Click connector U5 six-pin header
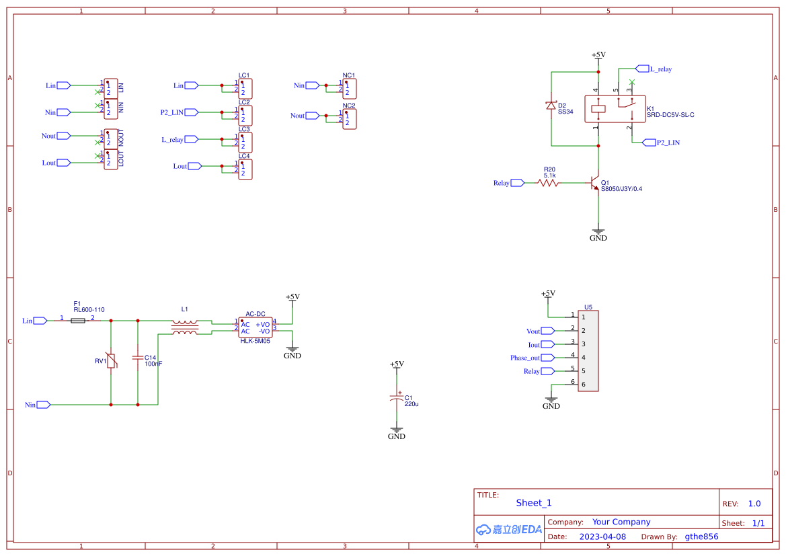Viewport: 786px width, 556px height. [589, 350]
